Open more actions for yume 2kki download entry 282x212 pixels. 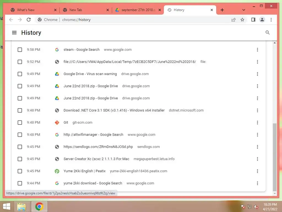(257, 183)
